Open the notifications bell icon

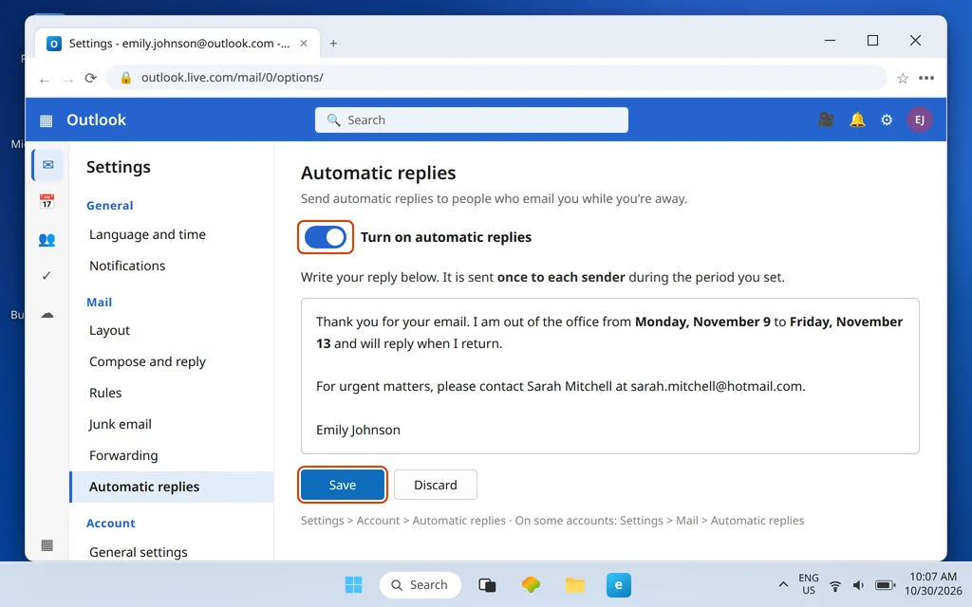point(857,120)
